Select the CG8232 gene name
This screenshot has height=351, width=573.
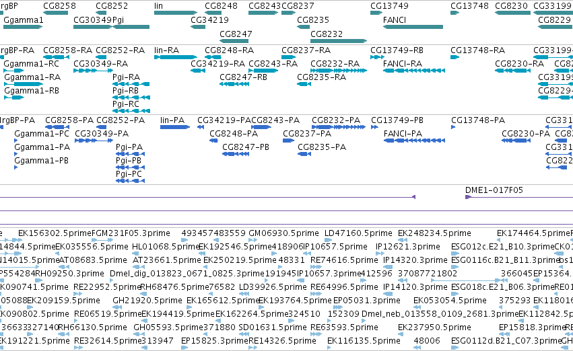[x=327, y=34]
